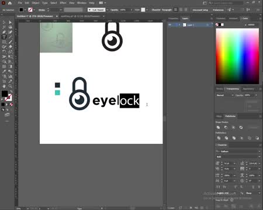This screenshot has height=210, width=263.
Task: Select the Shape Builder tool
Action: click(x=4, y=62)
